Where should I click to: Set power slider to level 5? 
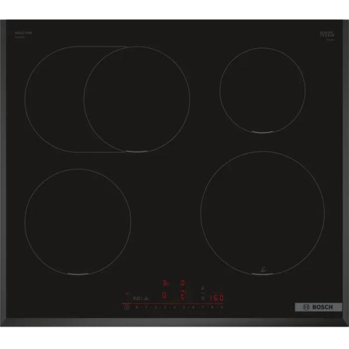pos(184,307)
